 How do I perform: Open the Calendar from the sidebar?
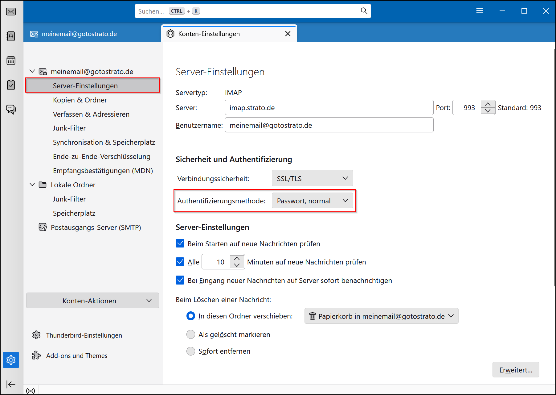tap(11, 60)
